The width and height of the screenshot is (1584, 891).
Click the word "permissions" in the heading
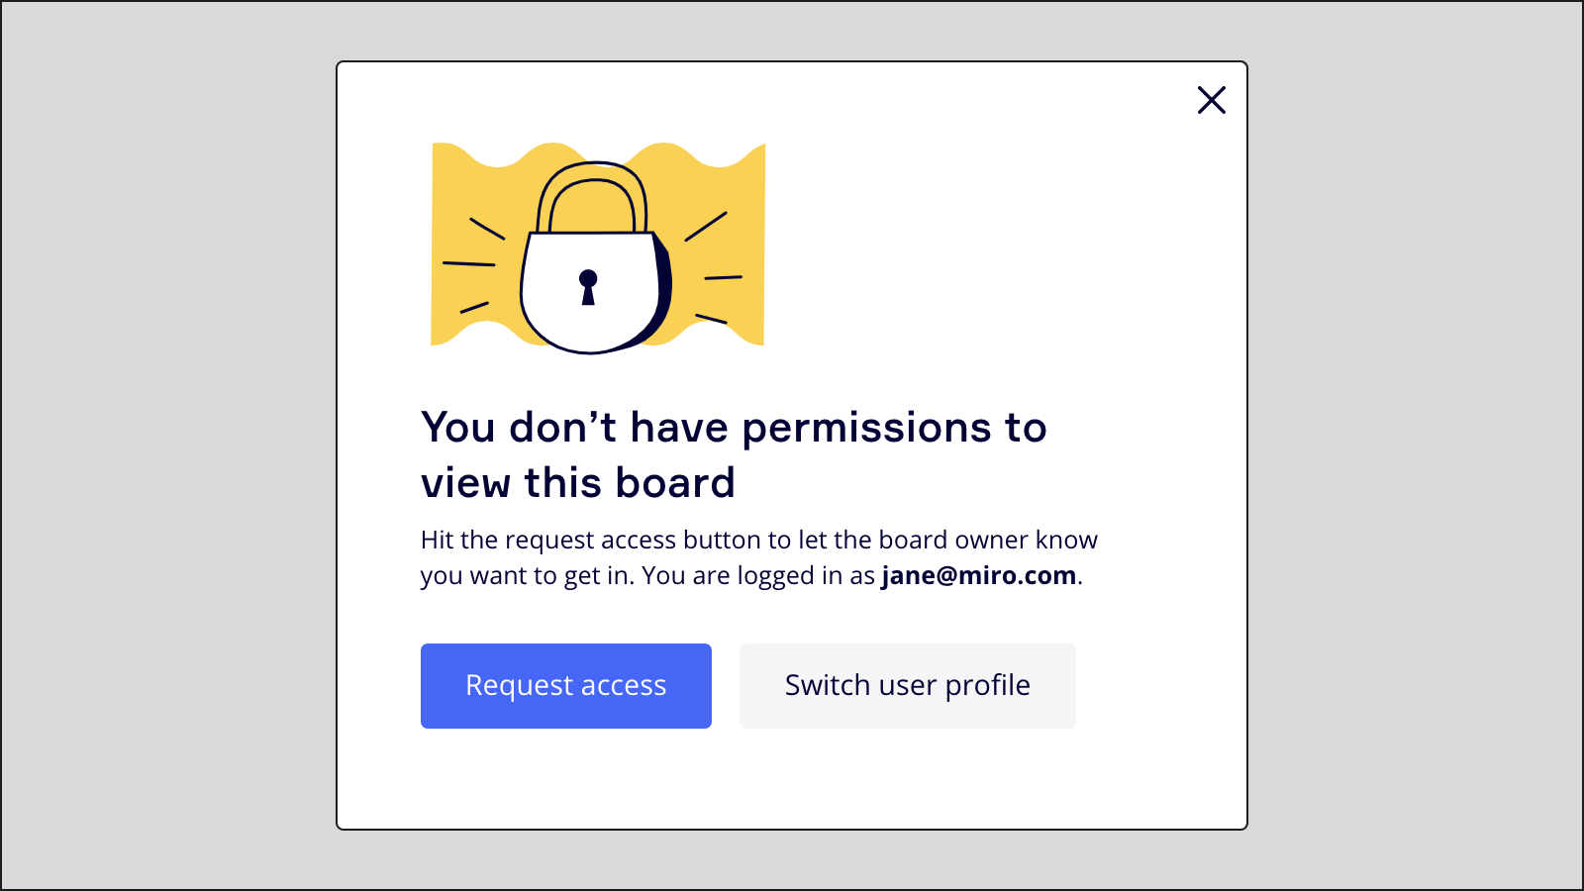(x=866, y=429)
